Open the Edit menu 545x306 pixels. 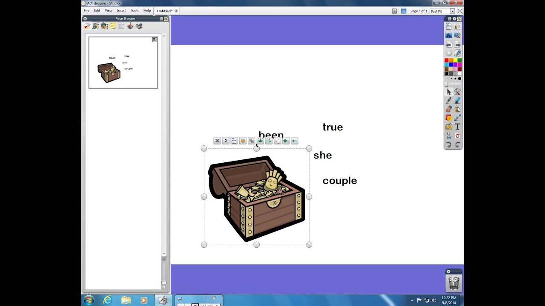coord(97,11)
